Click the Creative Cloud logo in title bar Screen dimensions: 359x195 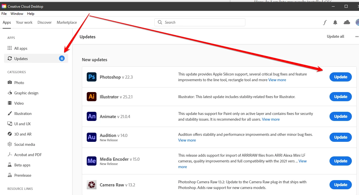tap(4, 6)
